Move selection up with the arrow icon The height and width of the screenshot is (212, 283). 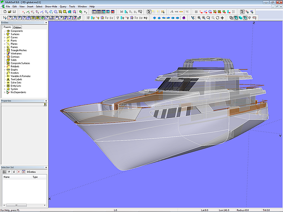(9, 172)
